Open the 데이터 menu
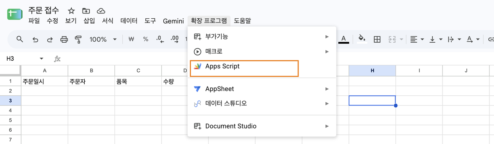 (x=129, y=21)
